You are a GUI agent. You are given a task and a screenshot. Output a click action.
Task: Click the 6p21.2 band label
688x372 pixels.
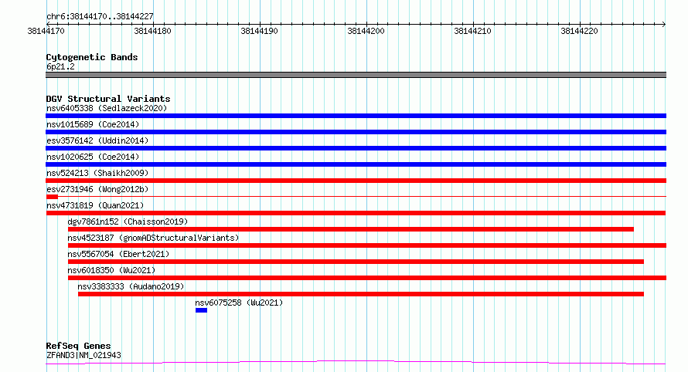click(60, 66)
